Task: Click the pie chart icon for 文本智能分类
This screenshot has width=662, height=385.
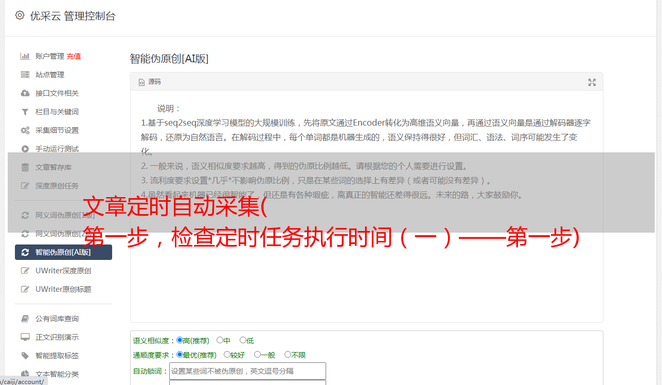Action: (x=25, y=374)
